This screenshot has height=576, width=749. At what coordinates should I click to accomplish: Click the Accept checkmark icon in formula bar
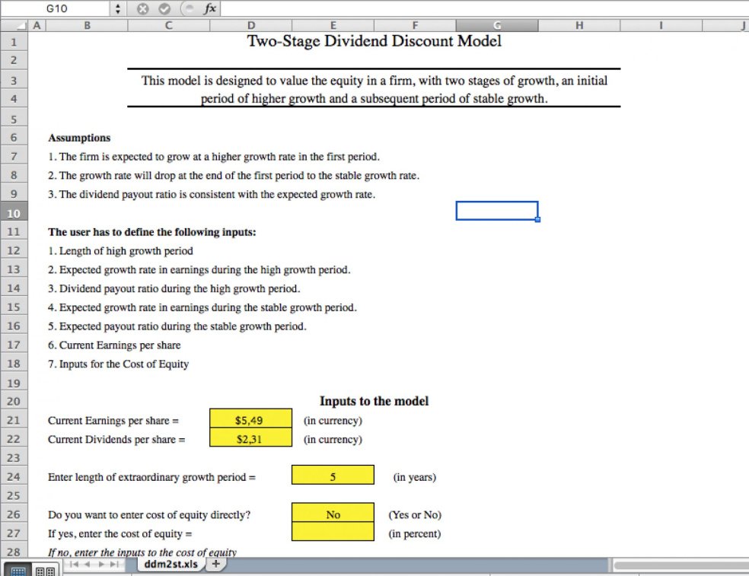click(163, 8)
